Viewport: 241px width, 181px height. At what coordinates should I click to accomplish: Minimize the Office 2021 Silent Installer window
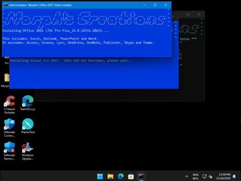[145, 5]
